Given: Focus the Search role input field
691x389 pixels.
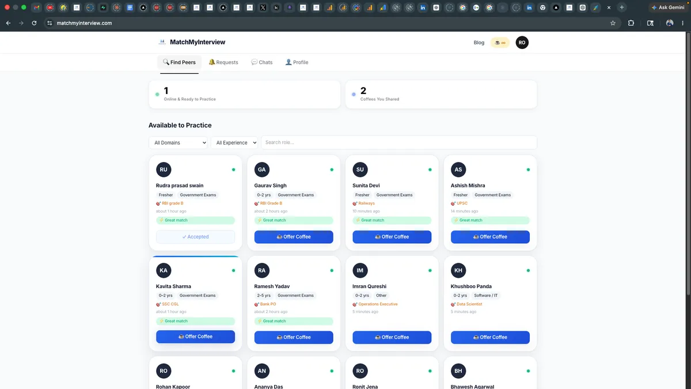Looking at the screenshot, I should (399, 142).
